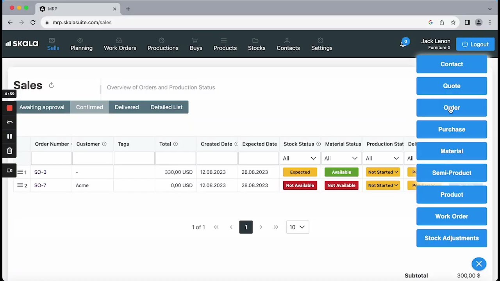Open Stock Adjustments quick button
Screen dimensions: 500x281
452,238
